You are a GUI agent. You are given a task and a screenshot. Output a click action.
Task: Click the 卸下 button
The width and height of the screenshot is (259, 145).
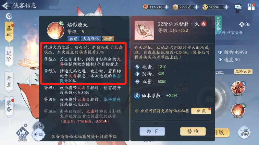coord(152,131)
